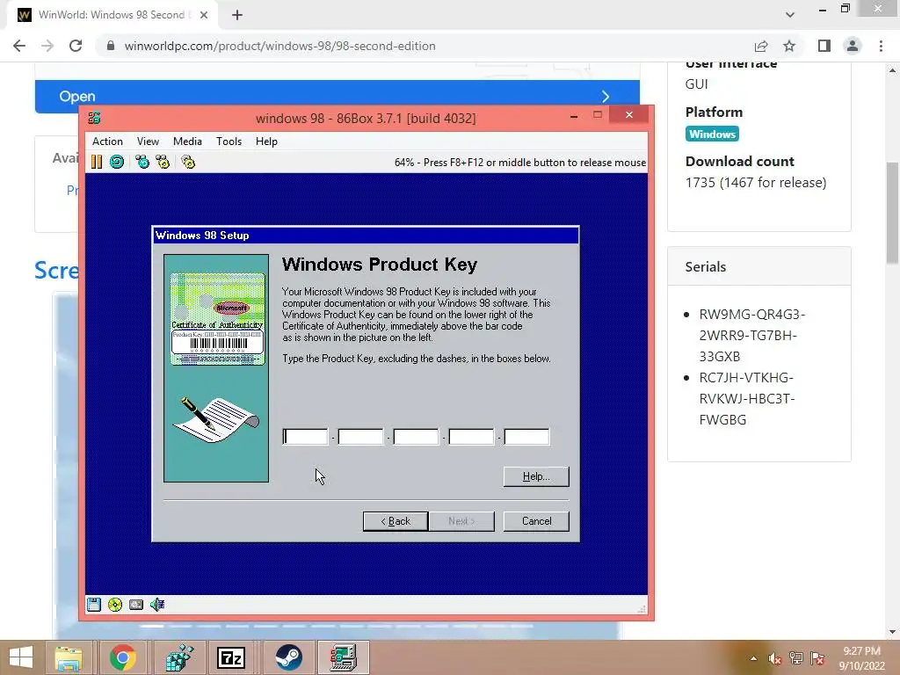The height and width of the screenshot is (675, 900).
Task: Click the first Ctrl+Alt+Del toolbar icon
Action: tap(142, 162)
